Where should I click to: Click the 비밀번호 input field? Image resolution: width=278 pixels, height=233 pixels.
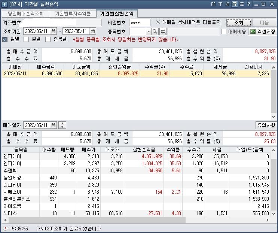pos(139,22)
